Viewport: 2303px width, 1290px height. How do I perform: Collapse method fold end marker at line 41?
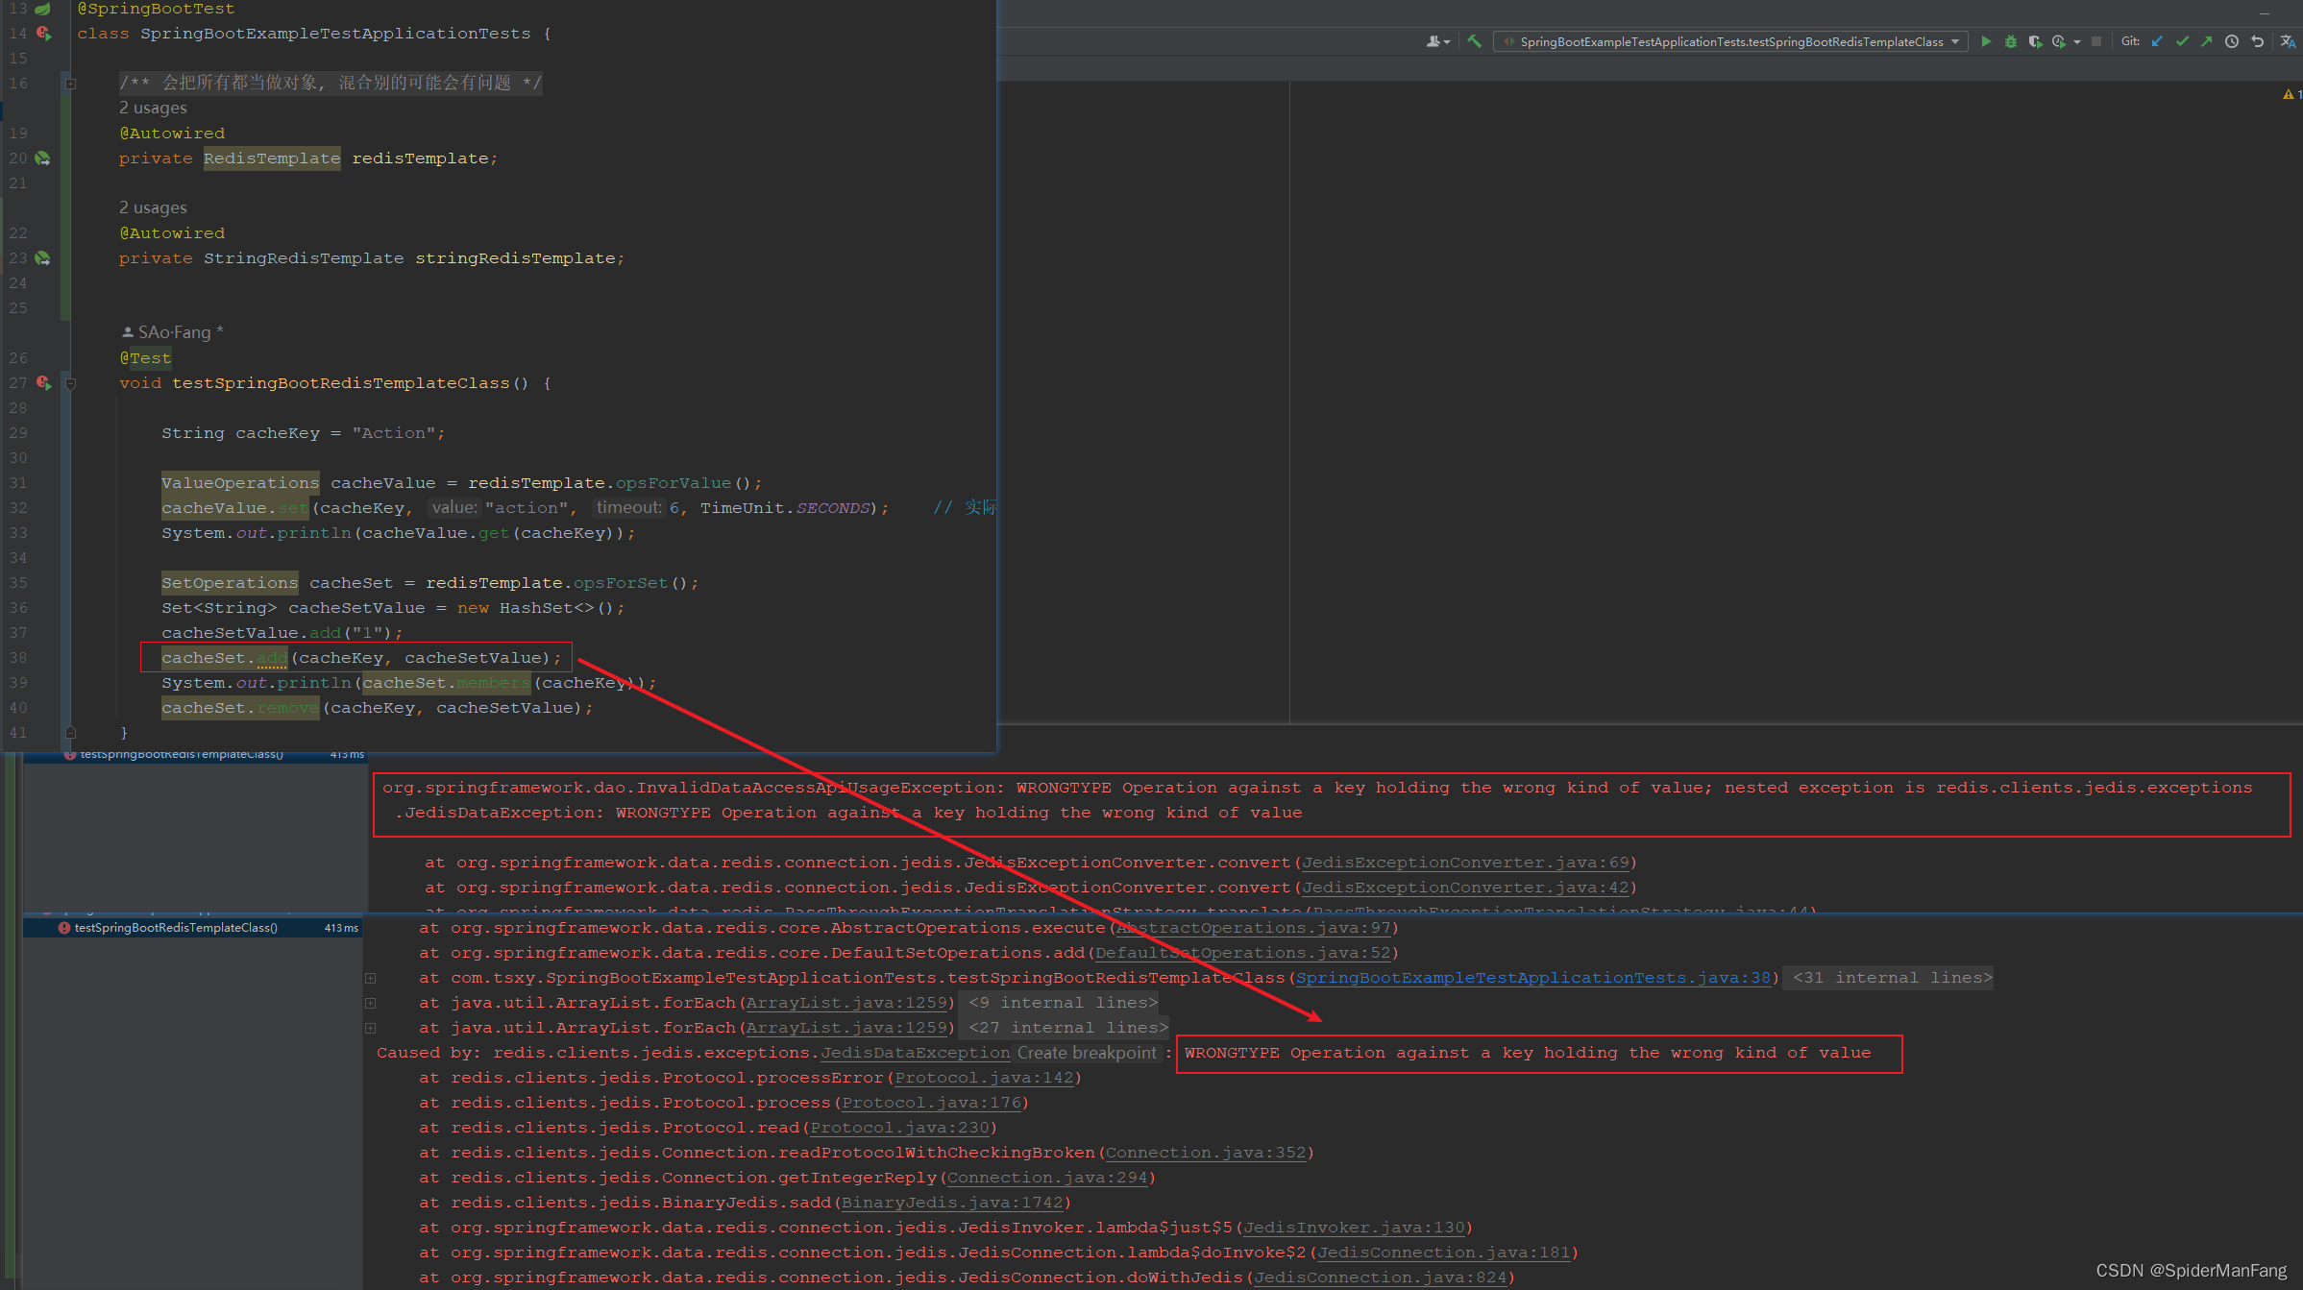pyautogui.click(x=70, y=733)
